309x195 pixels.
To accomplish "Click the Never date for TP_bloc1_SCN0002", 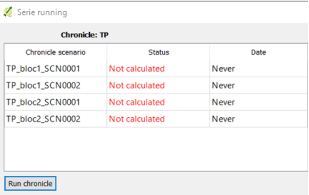I will pos(223,85).
